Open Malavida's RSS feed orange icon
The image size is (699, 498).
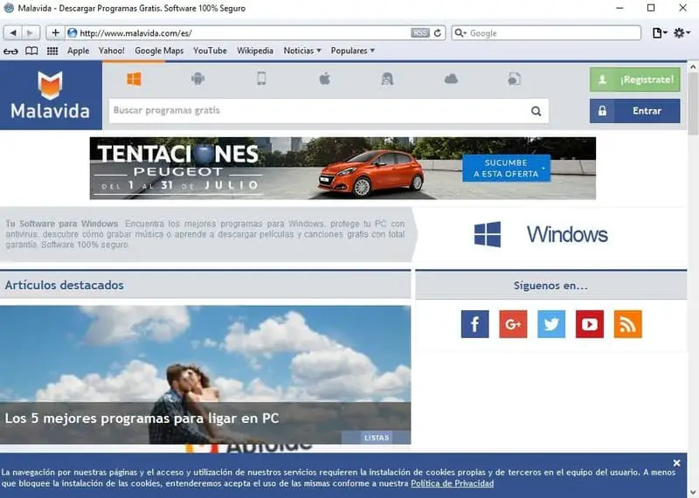(x=627, y=324)
